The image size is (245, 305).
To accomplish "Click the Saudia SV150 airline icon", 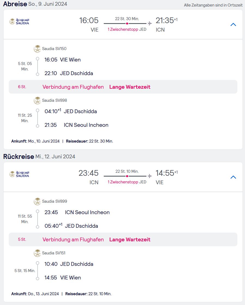I will tap(37, 49).
